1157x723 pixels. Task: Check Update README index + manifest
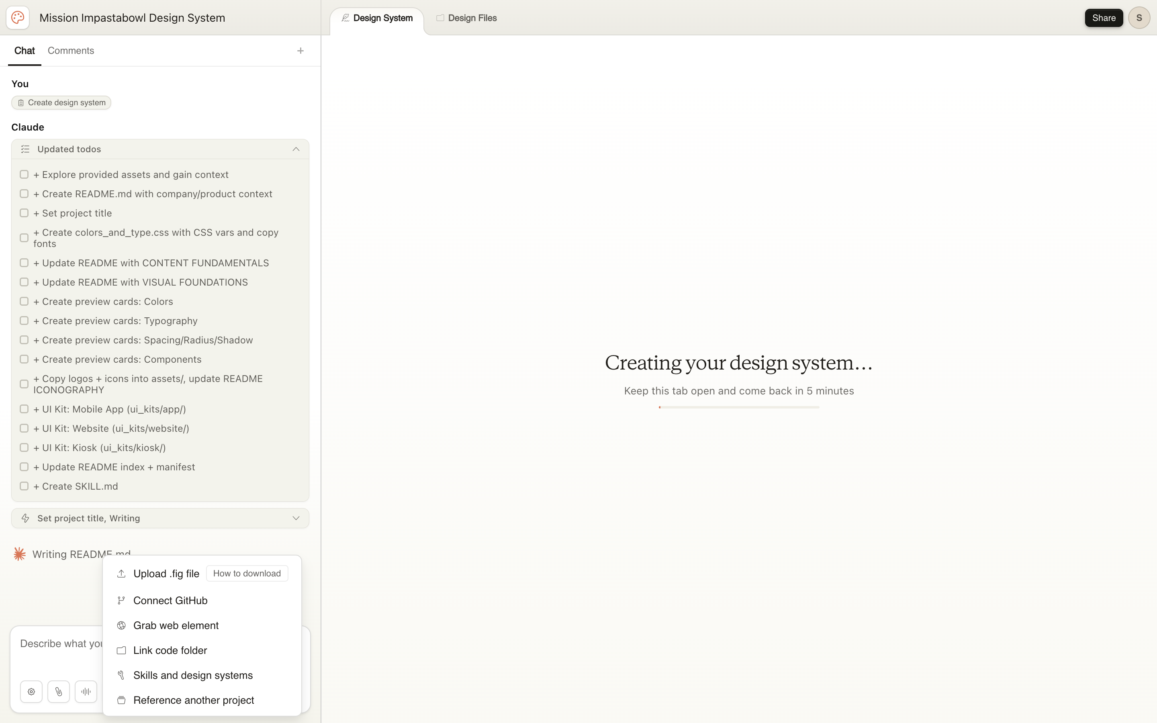click(24, 467)
